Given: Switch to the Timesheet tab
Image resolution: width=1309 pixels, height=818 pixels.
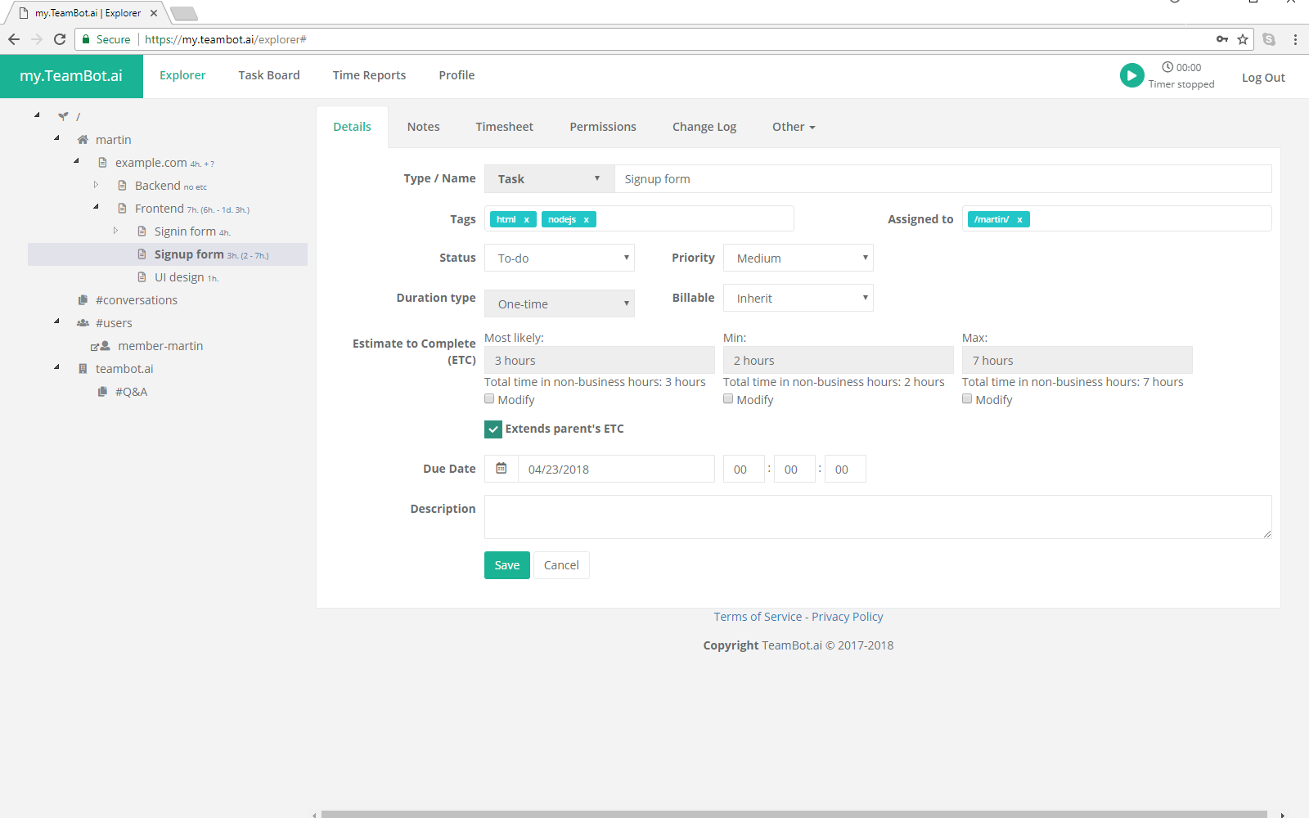Looking at the screenshot, I should [x=504, y=127].
